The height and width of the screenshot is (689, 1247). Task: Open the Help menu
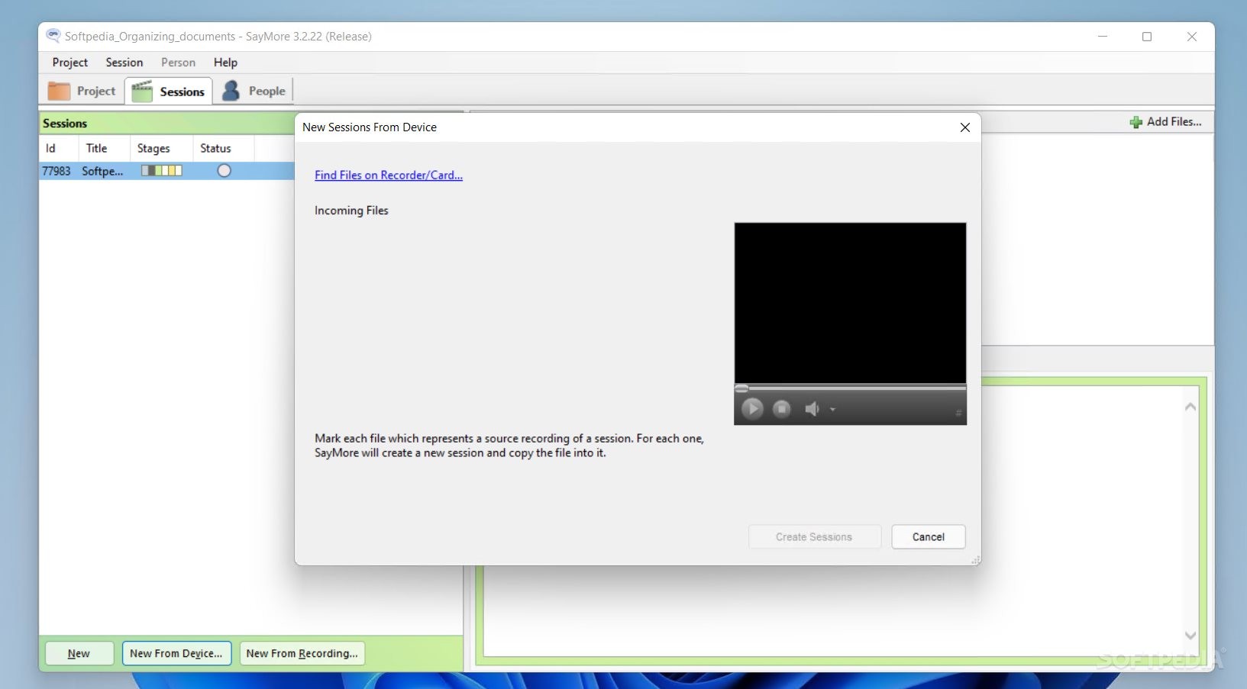(x=225, y=63)
